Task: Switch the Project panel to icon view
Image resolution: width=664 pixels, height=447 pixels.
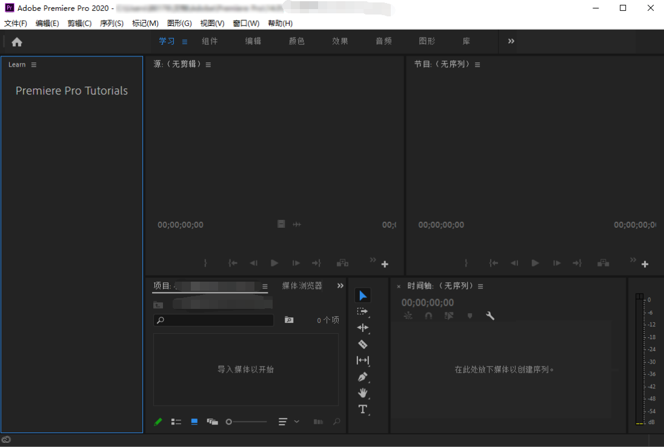Action: click(x=194, y=422)
